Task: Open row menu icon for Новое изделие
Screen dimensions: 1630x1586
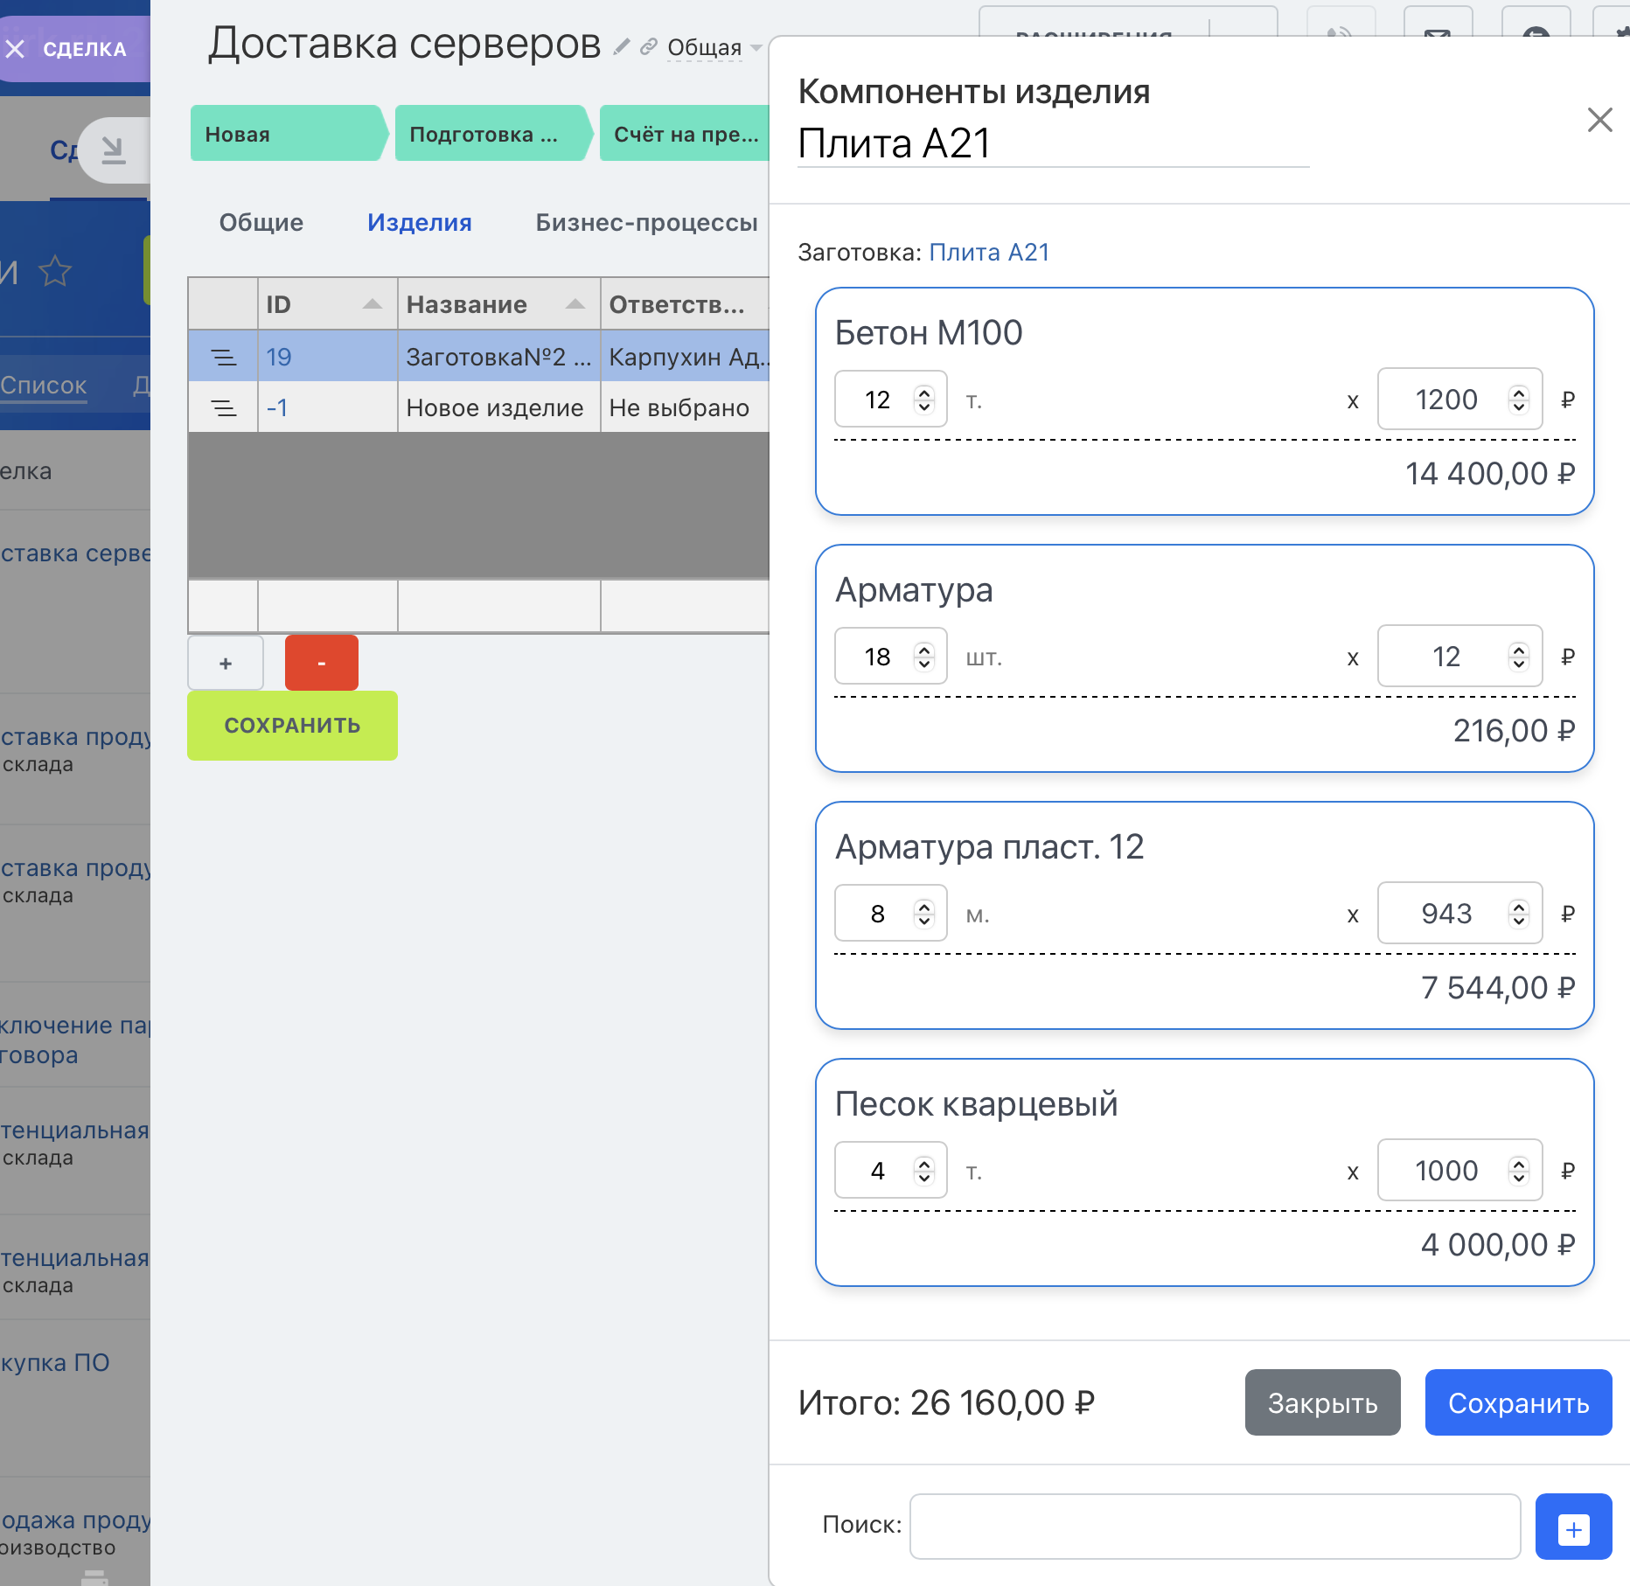Action: pos(224,407)
